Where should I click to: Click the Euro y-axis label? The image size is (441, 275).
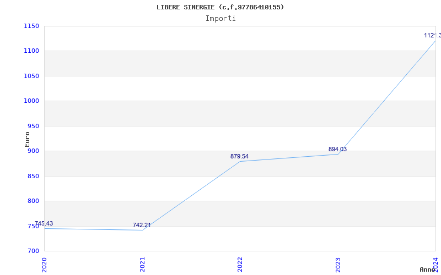(x=28, y=139)
